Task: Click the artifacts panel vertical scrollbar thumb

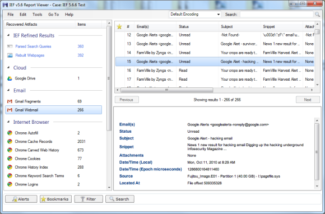Action: 109,78
